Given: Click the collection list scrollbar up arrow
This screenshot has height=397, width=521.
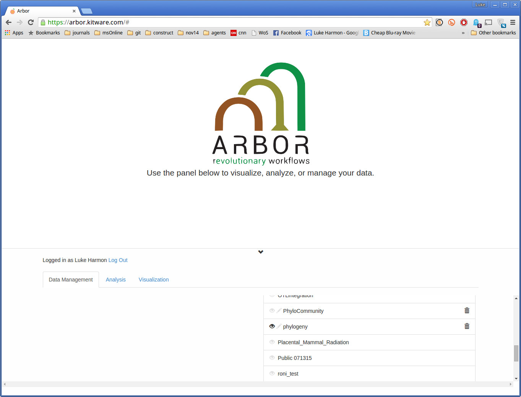Looking at the screenshot, I should pyautogui.click(x=516, y=298).
